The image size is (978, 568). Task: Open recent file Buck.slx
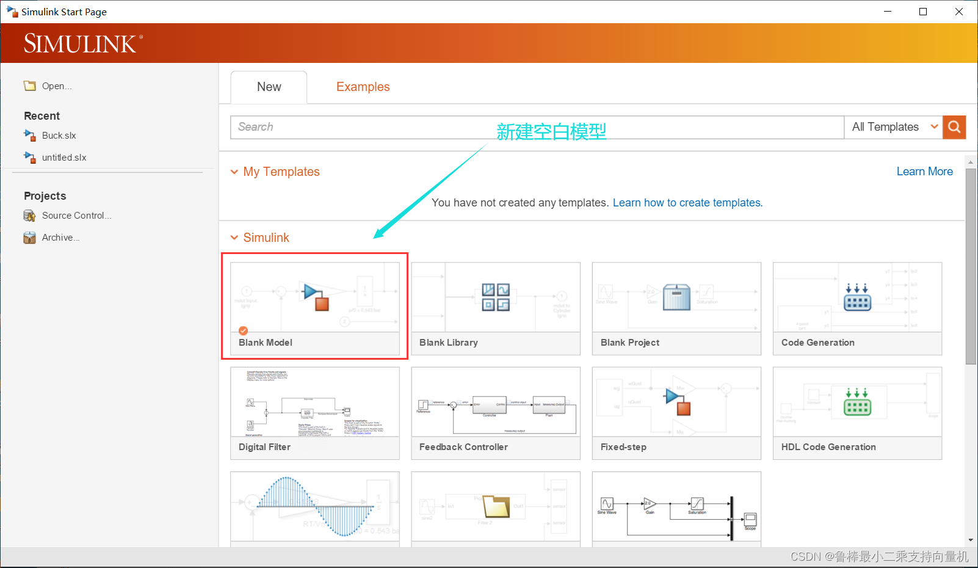59,136
